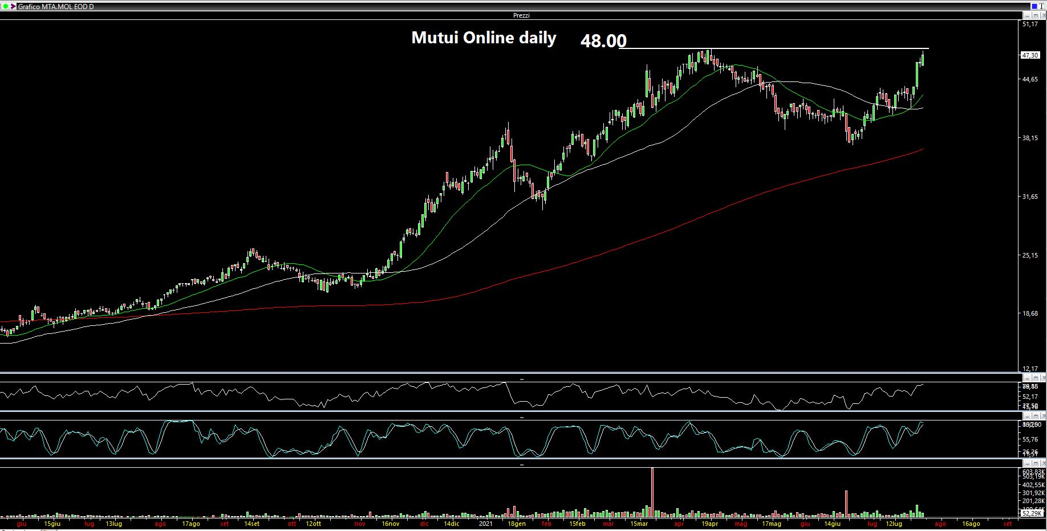1047x531 pixels.
Task: Click the highlighted 47,30 last price tag
Action: 1030,55
